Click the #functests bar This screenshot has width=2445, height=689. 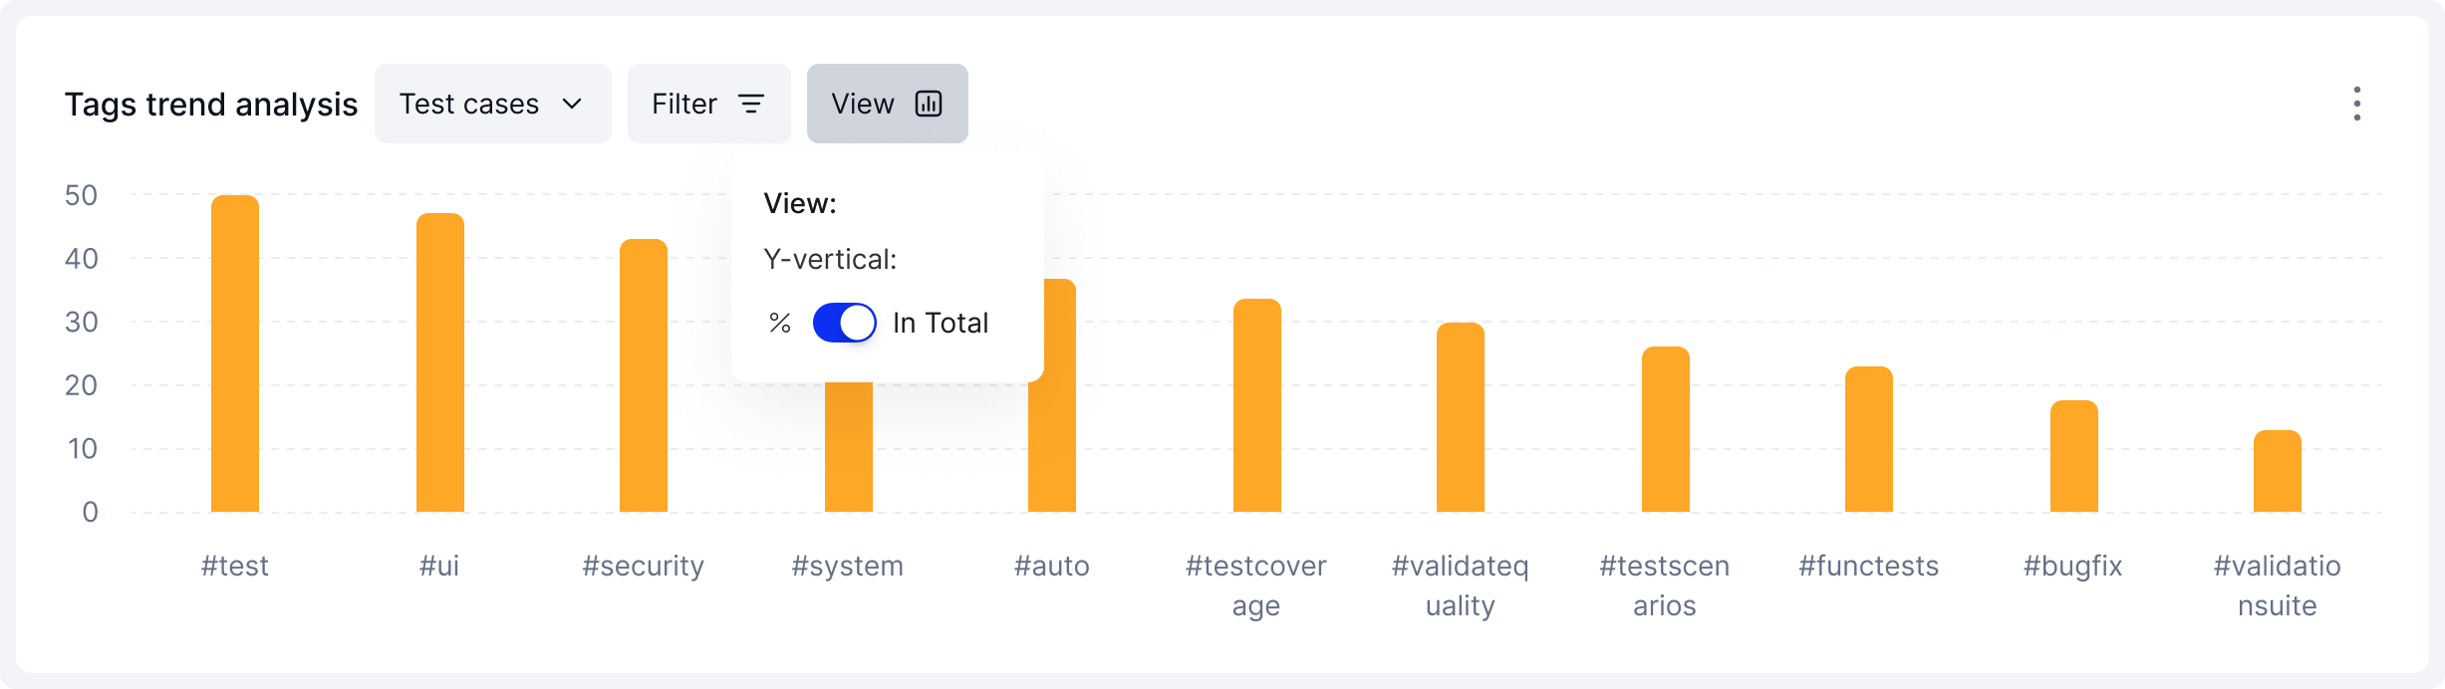pyautogui.click(x=1869, y=439)
